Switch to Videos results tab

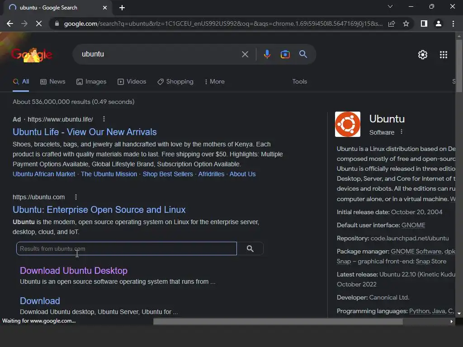[132, 81]
